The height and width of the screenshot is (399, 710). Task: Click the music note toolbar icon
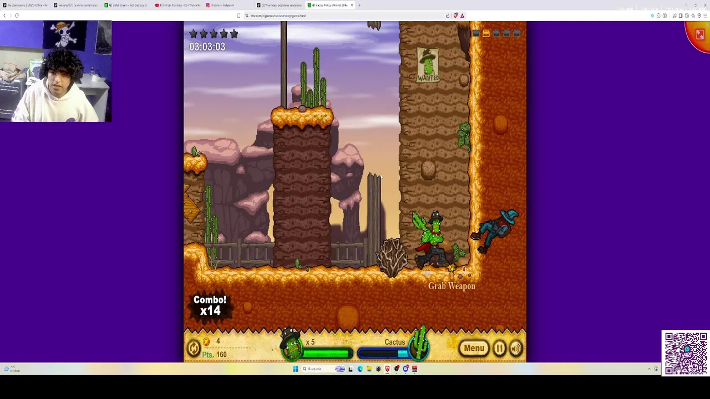(674, 16)
